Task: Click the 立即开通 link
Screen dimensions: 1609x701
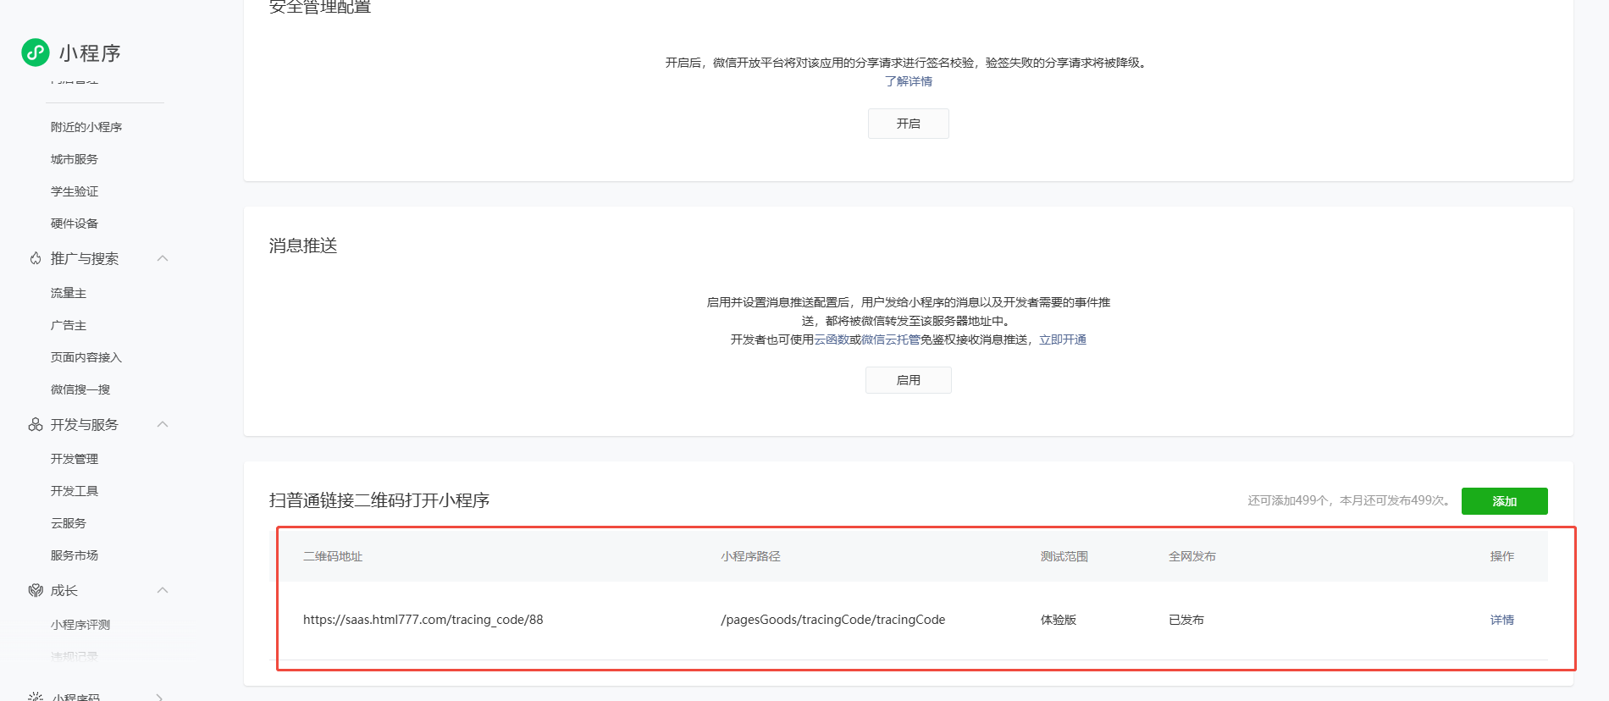Action: (1062, 339)
